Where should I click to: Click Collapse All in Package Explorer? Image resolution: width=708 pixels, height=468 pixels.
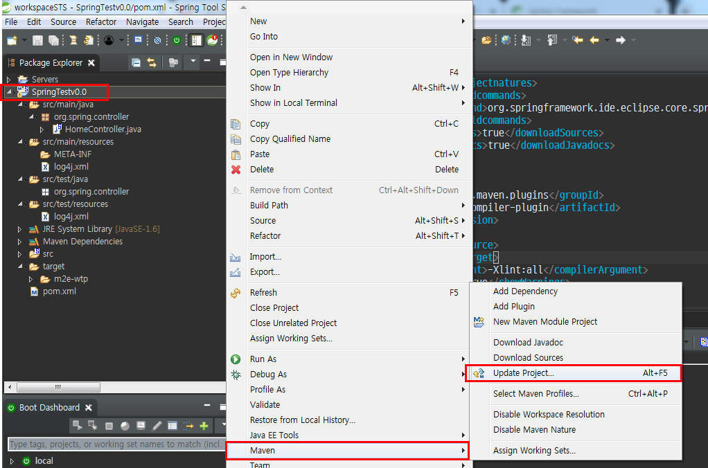coord(136,62)
